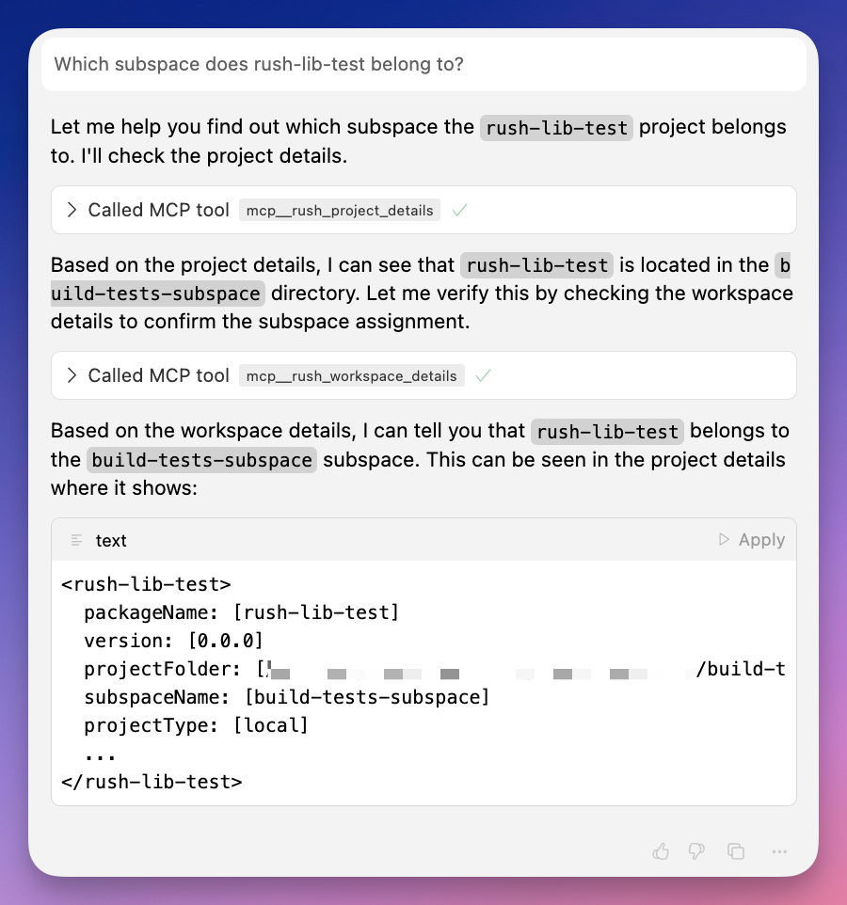This screenshot has width=847, height=905.
Task: Click the text lines icon in code header
Action: [x=77, y=540]
